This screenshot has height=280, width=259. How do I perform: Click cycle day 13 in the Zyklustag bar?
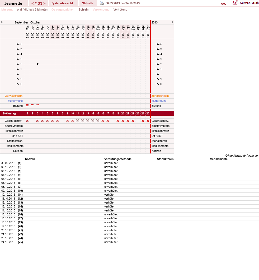click(x=87, y=113)
